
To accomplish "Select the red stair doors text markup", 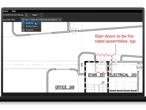I will (115, 39).
